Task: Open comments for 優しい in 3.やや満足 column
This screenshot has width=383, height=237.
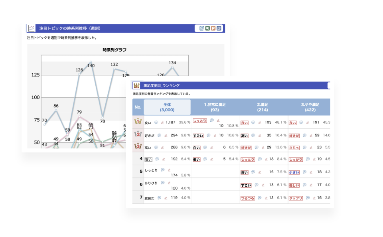Action: click(304, 185)
